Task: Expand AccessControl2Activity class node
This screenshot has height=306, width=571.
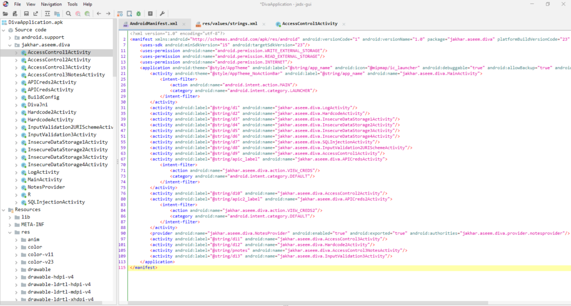Action: pyautogui.click(x=16, y=60)
